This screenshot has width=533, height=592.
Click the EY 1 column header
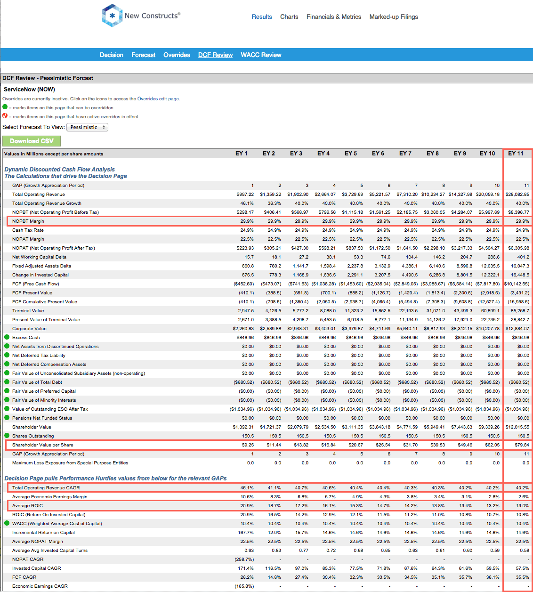click(x=242, y=154)
